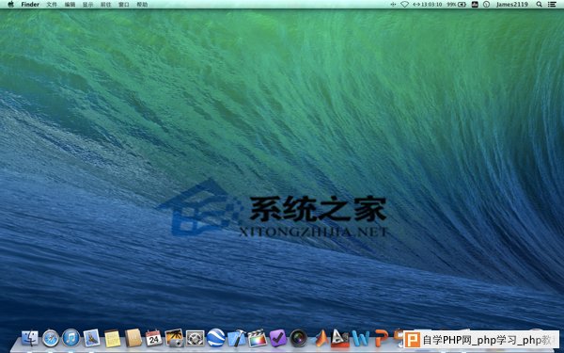Launch Safari compass icon in Dock
Image resolution: width=564 pixels, height=353 pixels.
51,338
